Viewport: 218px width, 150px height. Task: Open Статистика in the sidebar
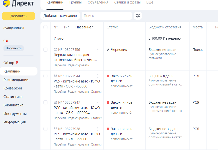(13, 97)
